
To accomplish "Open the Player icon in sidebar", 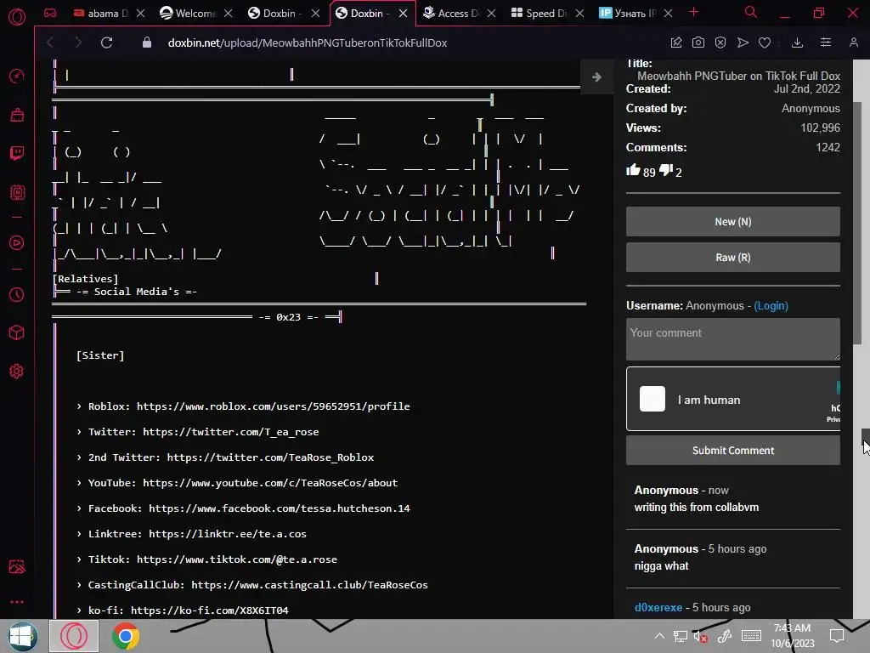I will point(17,242).
